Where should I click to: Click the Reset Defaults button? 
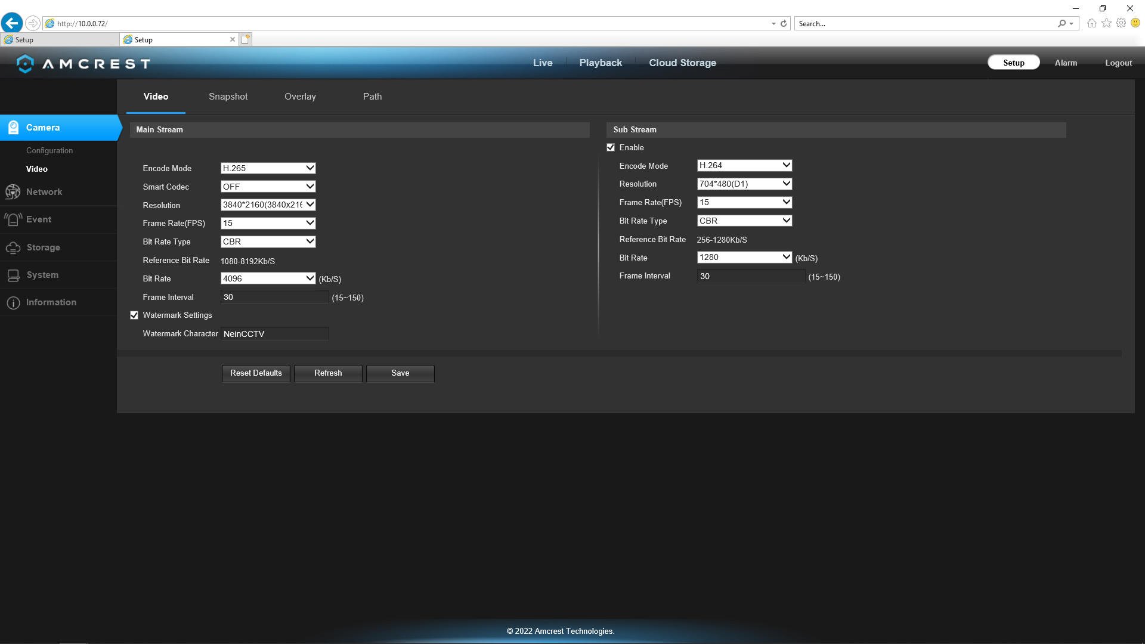click(x=256, y=373)
